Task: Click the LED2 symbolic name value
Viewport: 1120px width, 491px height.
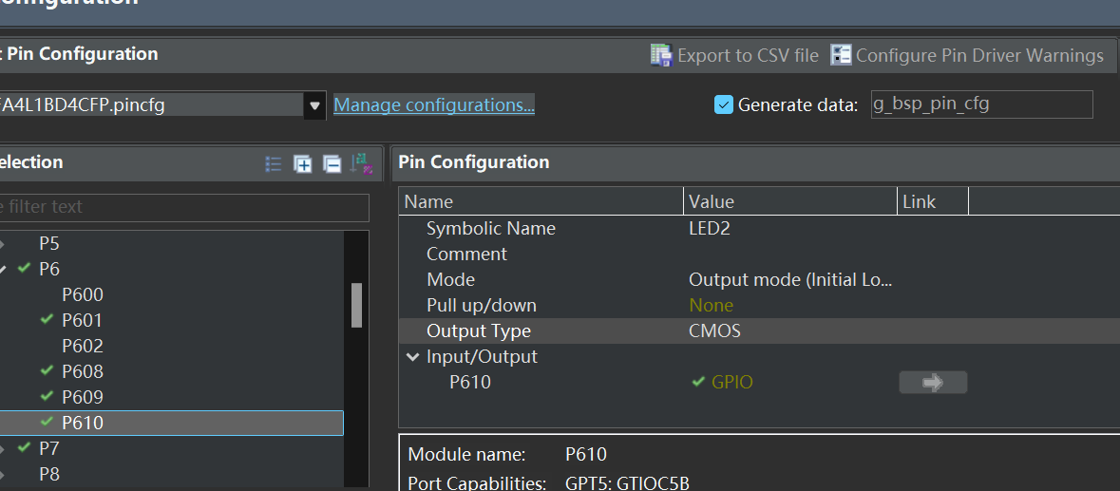Action: [x=710, y=228]
